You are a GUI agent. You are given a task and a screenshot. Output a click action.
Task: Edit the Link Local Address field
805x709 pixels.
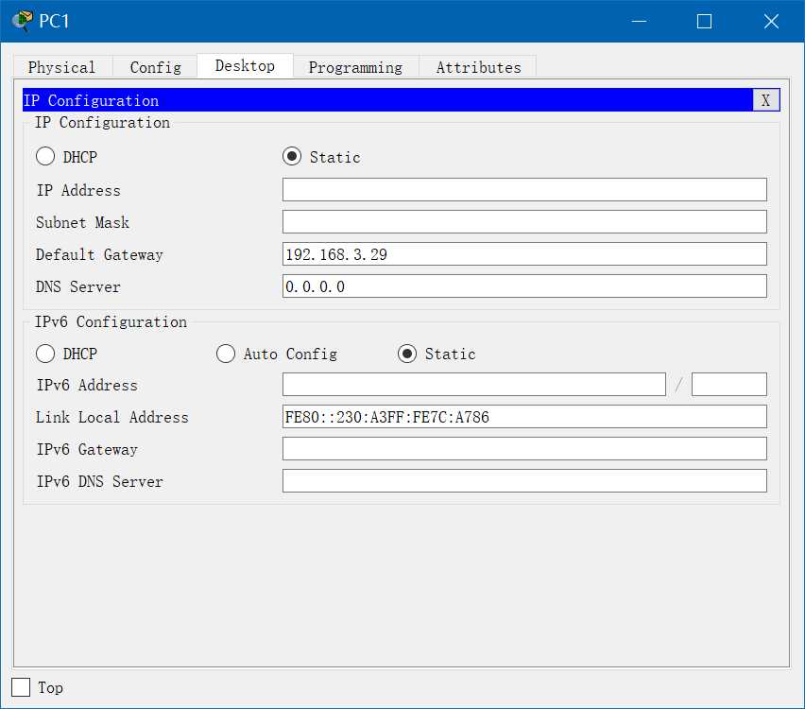524,417
